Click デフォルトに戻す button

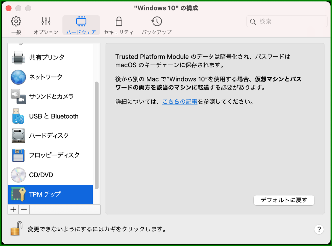point(284,200)
